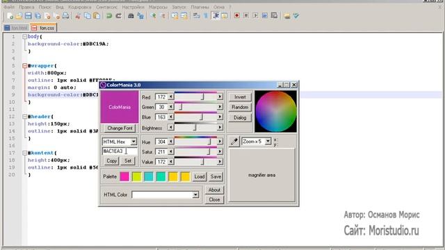
Task: Open Find with the binoculars icon
Action: click(131, 16)
